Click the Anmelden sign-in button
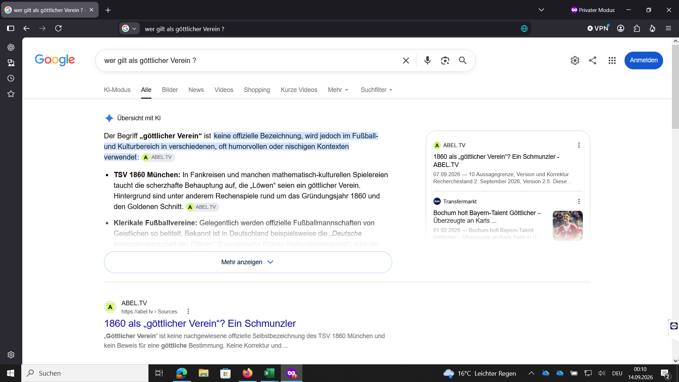Image resolution: width=679 pixels, height=382 pixels. [644, 60]
